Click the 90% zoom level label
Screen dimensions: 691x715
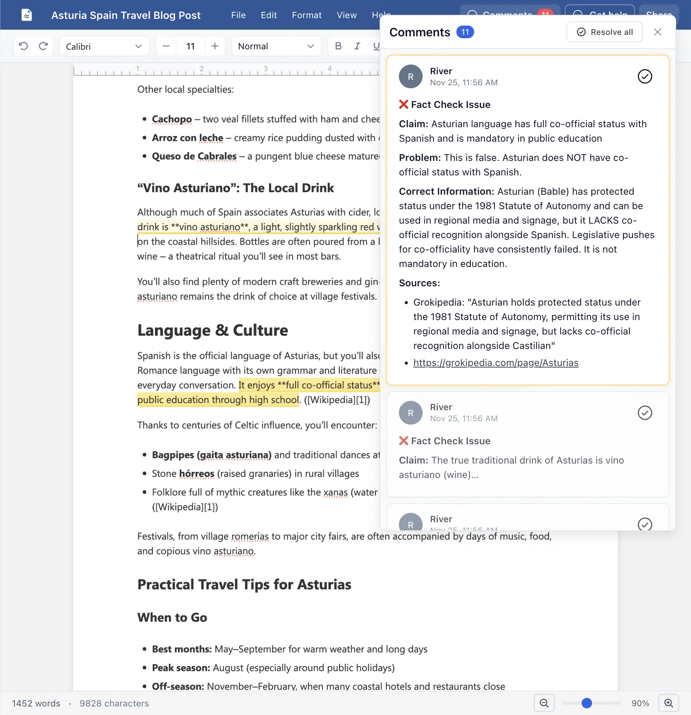[640, 703]
